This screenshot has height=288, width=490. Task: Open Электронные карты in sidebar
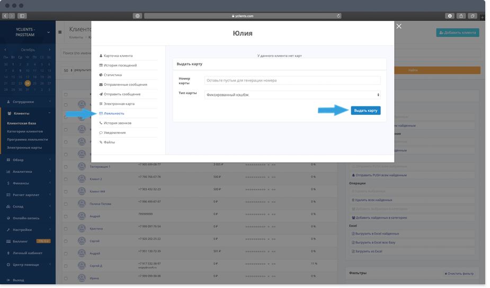pos(24,148)
